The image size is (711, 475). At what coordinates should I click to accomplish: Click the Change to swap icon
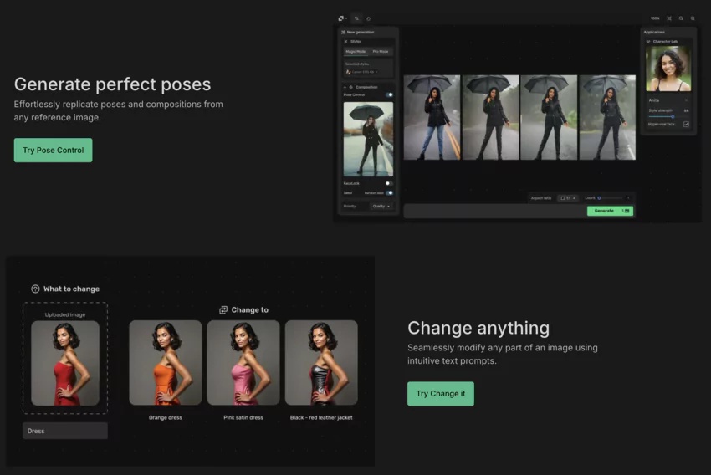(223, 310)
